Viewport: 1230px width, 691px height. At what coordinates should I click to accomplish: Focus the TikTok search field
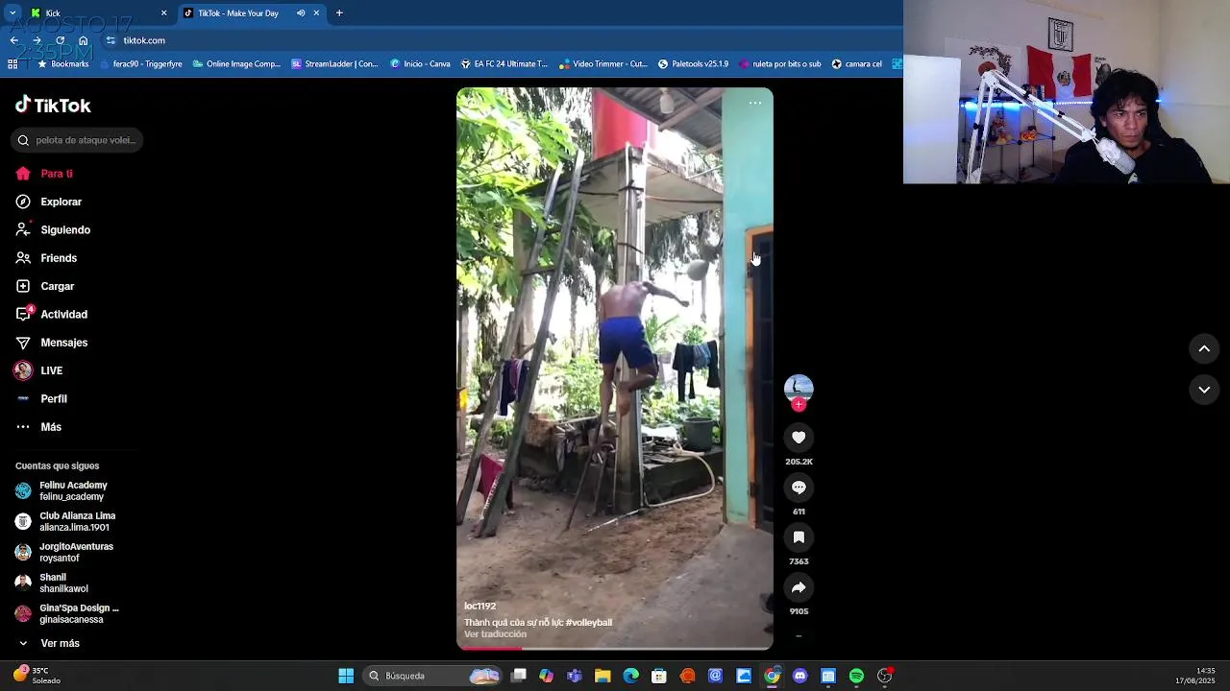coord(77,140)
